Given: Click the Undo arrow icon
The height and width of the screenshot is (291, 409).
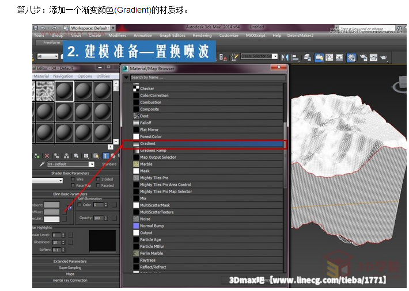Looking at the screenshot, I should tap(43, 28).
